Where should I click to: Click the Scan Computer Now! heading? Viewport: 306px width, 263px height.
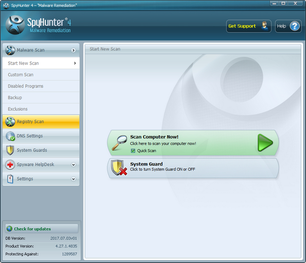click(154, 137)
